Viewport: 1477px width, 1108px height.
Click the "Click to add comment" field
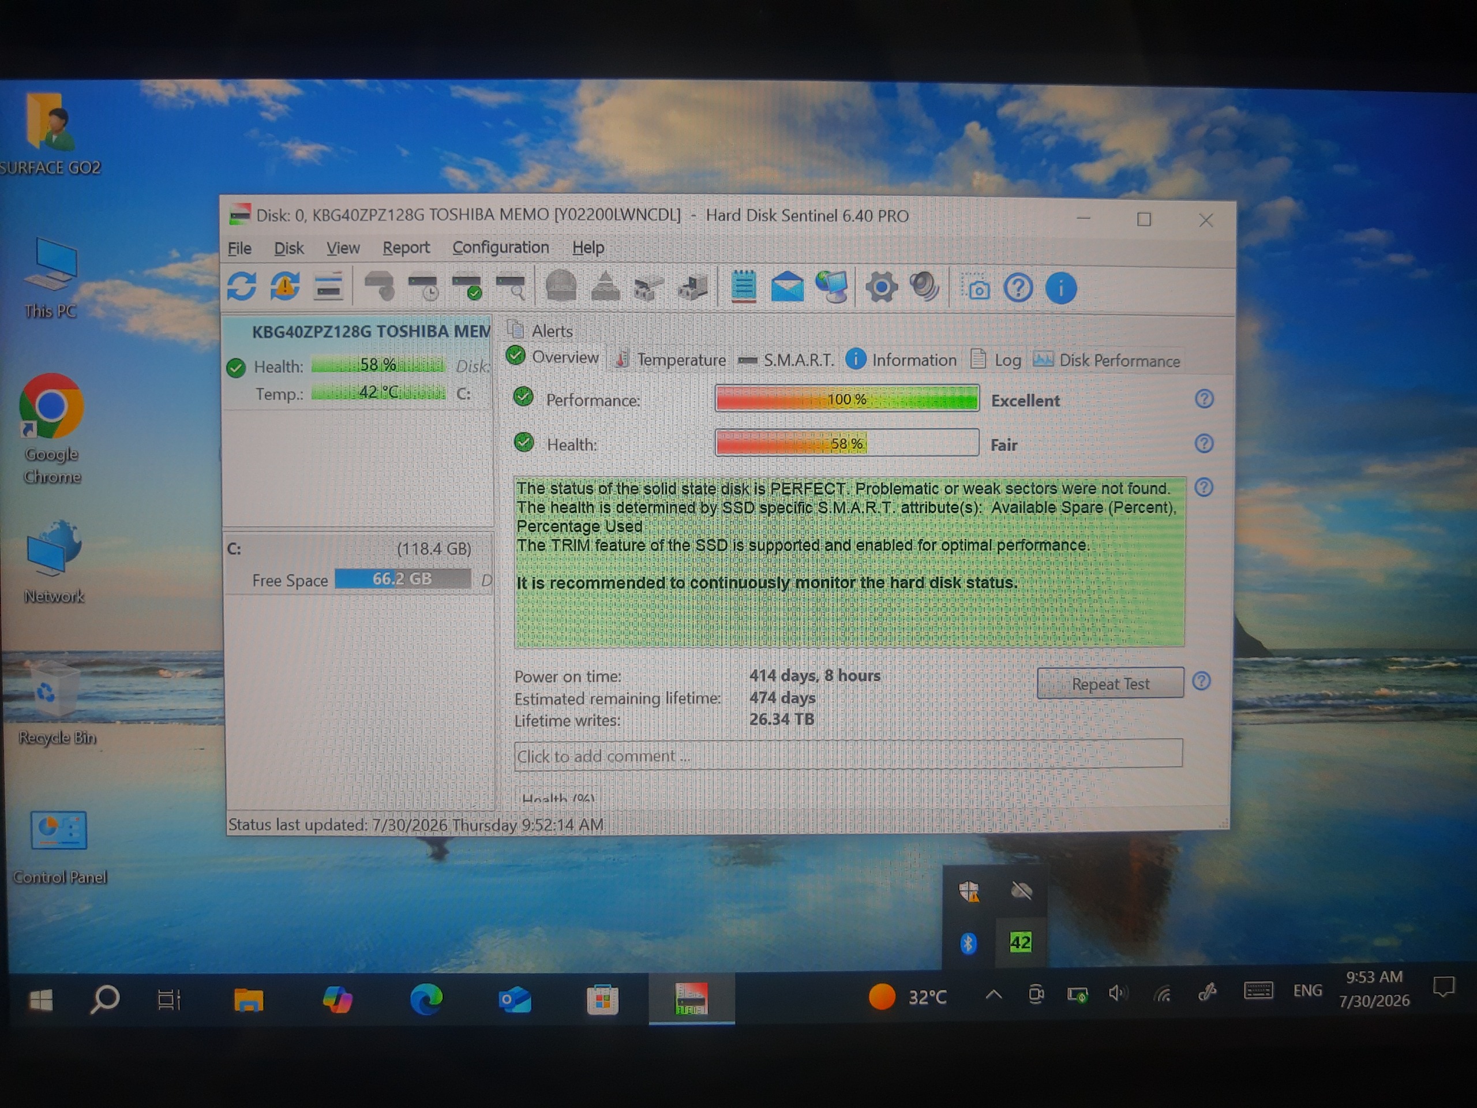click(848, 755)
